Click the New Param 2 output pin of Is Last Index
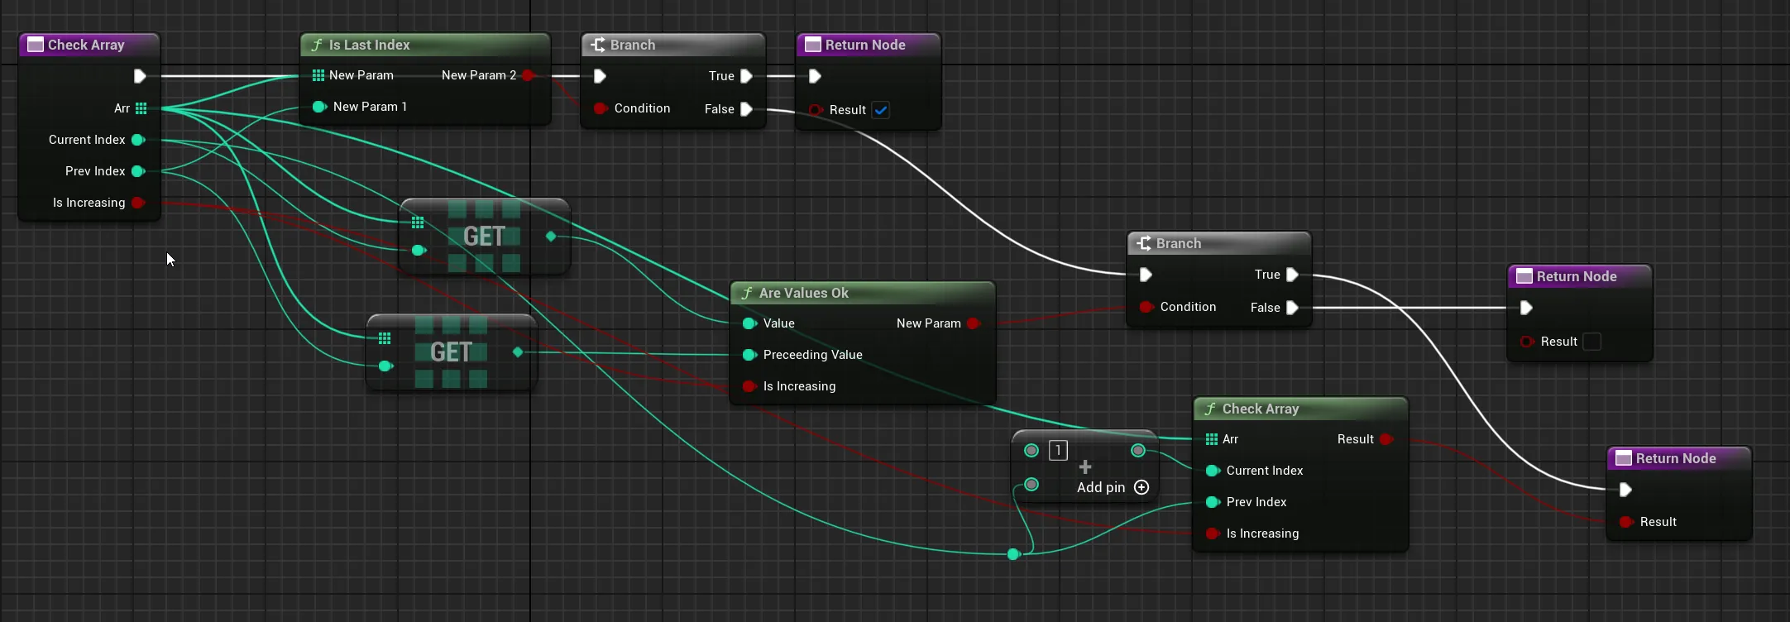 [529, 75]
